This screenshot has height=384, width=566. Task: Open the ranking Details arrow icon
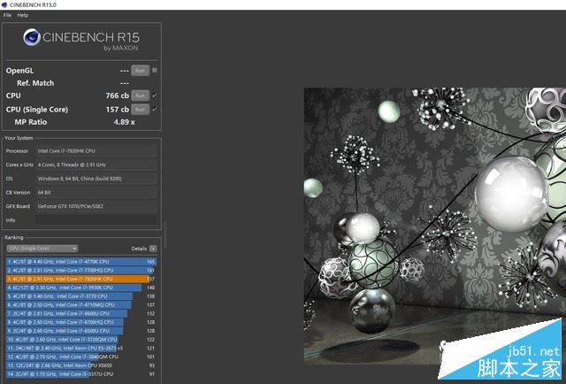(x=153, y=249)
